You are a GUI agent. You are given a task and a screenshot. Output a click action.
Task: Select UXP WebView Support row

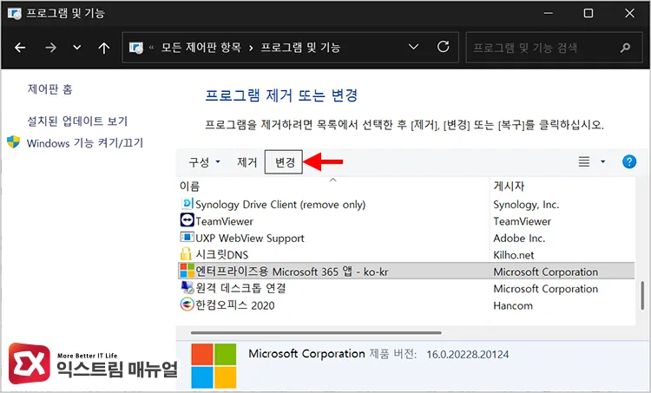click(406, 239)
